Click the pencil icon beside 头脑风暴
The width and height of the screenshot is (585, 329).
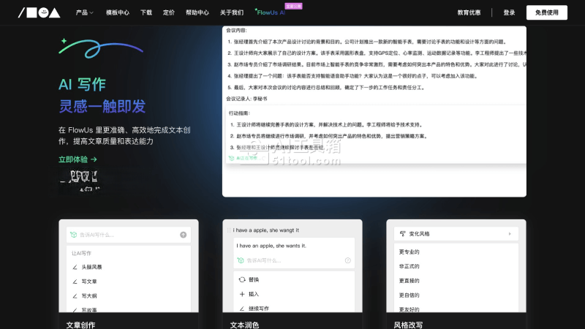[75, 268]
